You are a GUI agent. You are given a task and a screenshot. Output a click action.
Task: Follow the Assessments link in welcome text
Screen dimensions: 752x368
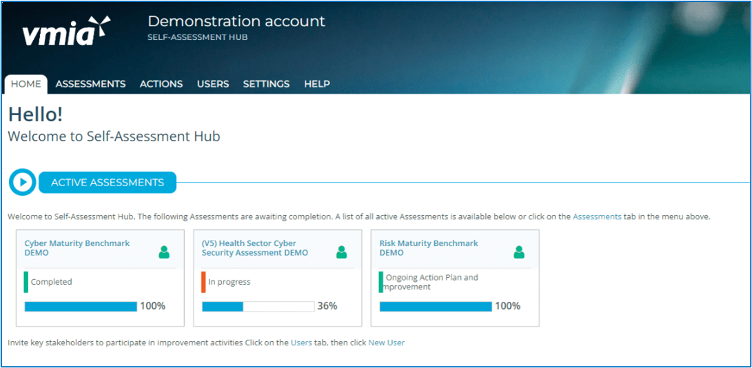(597, 216)
